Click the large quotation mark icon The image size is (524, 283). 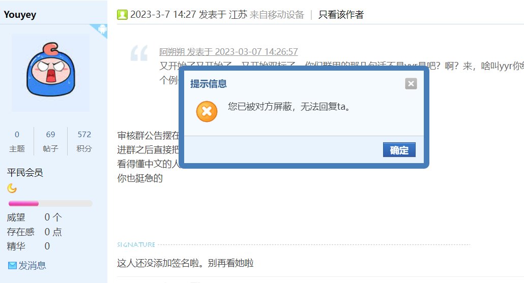139,53
